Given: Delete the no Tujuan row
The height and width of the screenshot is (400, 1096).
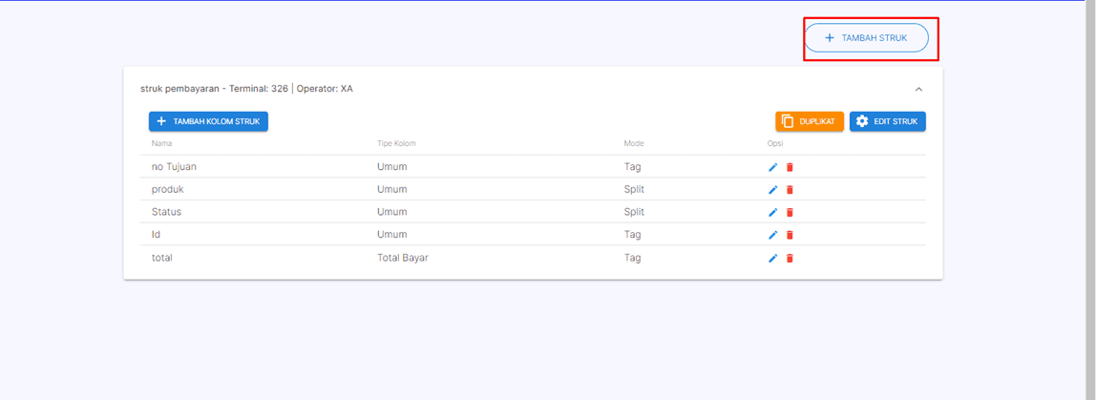Looking at the screenshot, I should 790,167.
